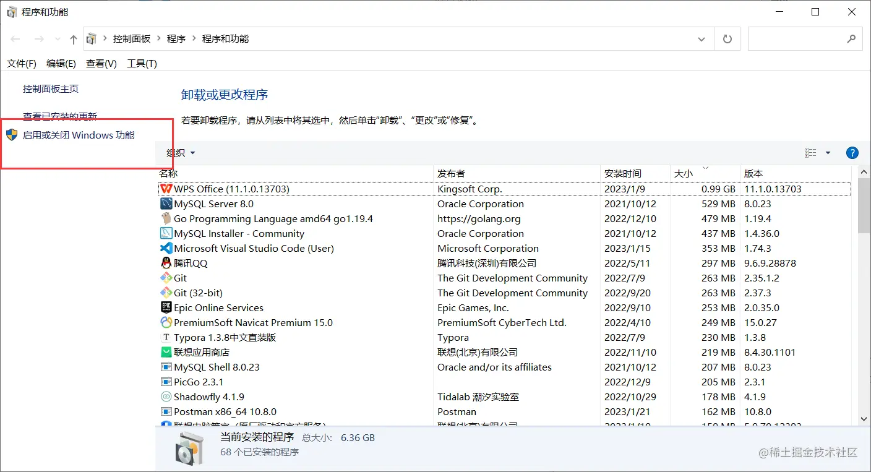Click the MySQL Shell 8.0.23 icon

166,367
